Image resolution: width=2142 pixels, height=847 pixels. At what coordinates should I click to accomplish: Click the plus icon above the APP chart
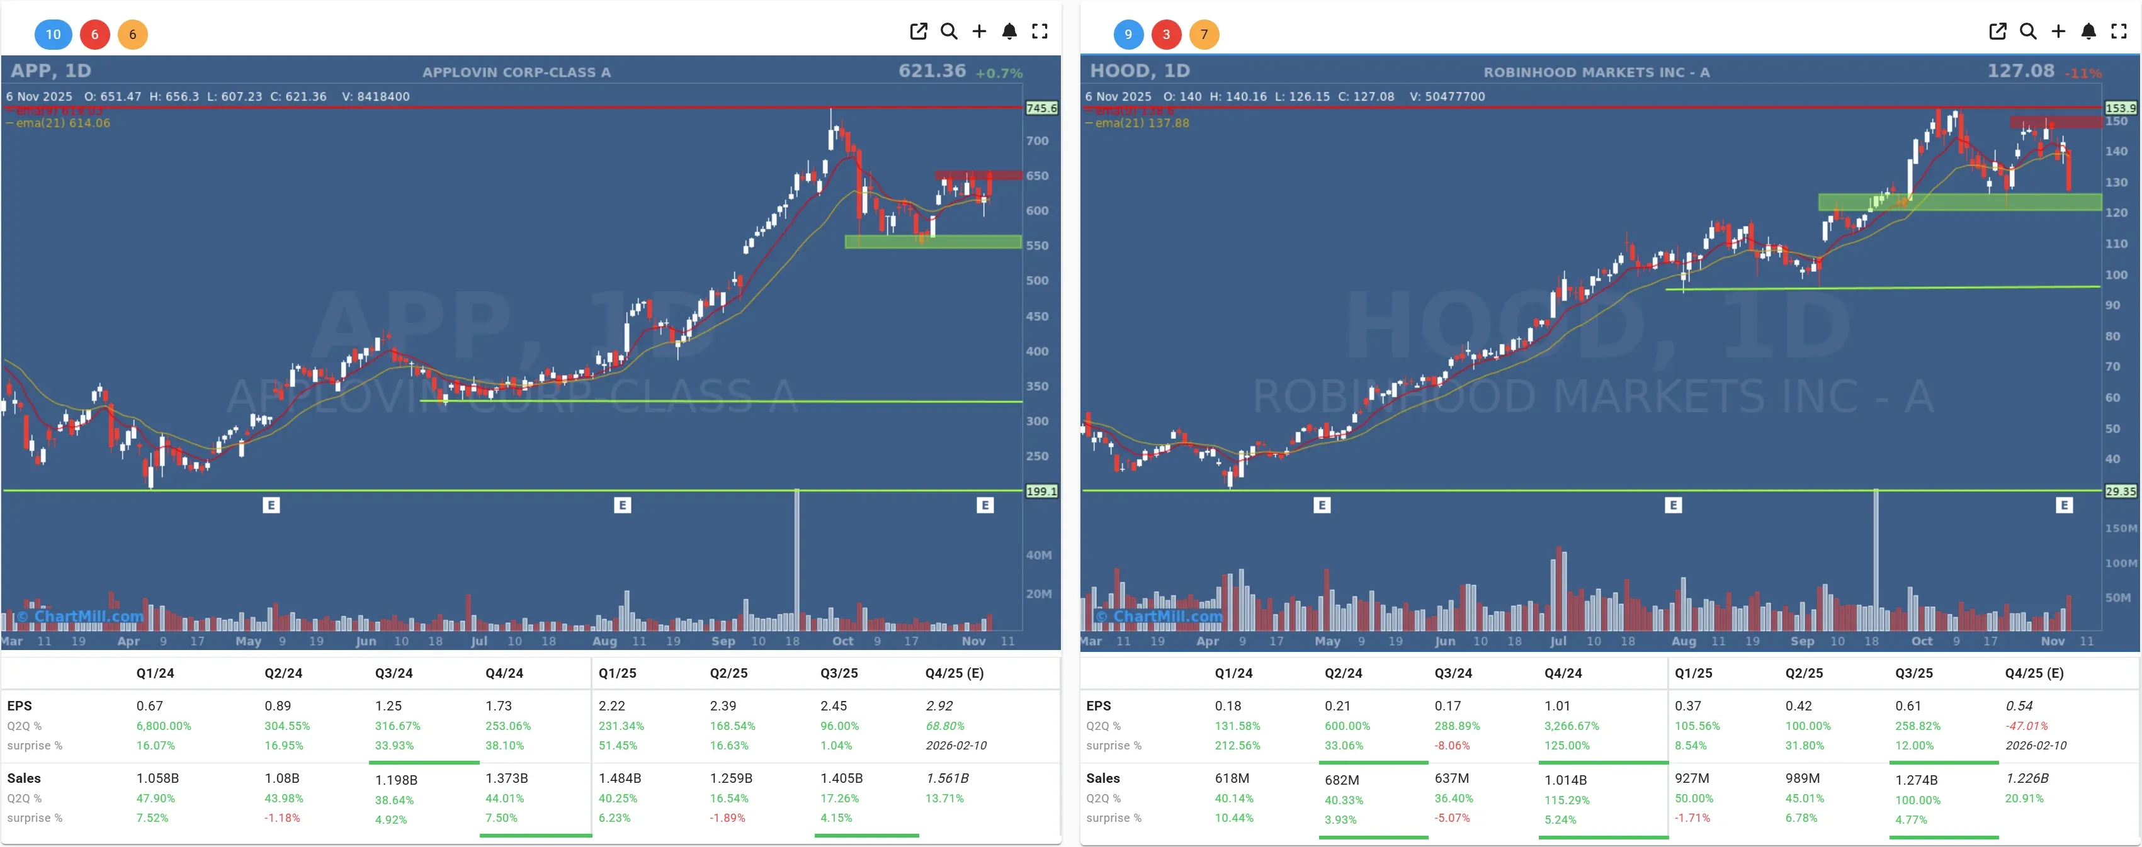978,31
